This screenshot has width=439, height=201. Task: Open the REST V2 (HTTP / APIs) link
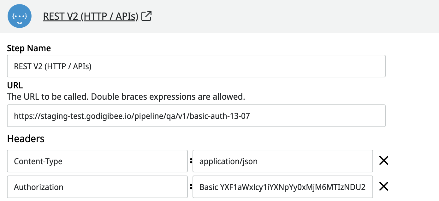click(x=91, y=16)
